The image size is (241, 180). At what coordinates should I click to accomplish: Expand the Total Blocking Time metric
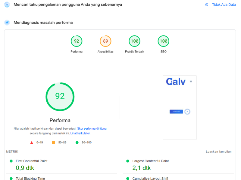(x=30, y=178)
